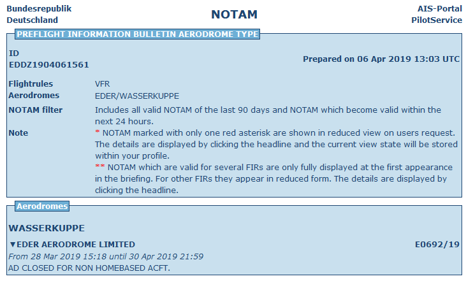Collapse the EDER AERODROME LIMITED disclosure triangle
The height and width of the screenshot is (281, 466).
[x=12, y=245]
